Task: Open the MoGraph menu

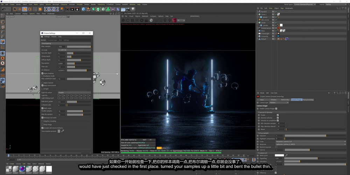Action: point(56,5)
